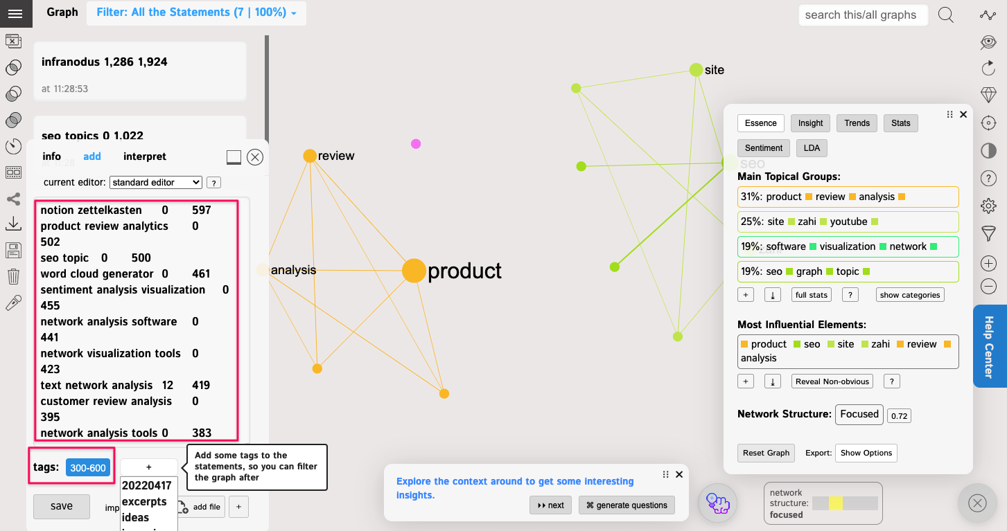
Task: Select the Sentiment tab
Action: click(x=764, y=148)
